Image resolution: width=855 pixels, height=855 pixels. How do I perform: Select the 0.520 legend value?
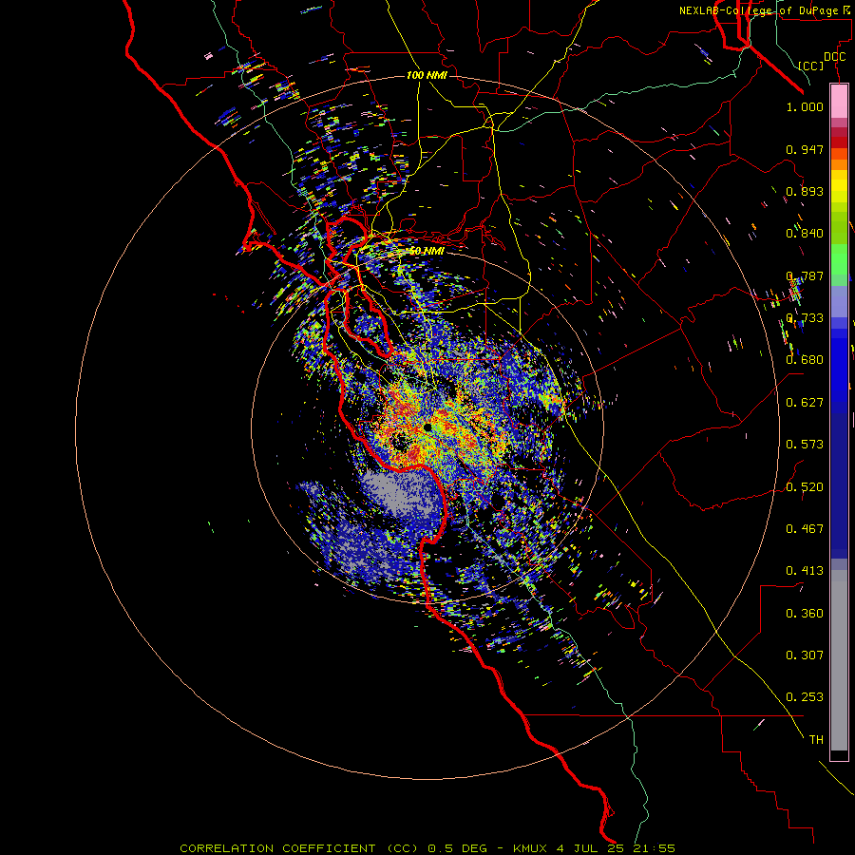click(x=805, y=487)
